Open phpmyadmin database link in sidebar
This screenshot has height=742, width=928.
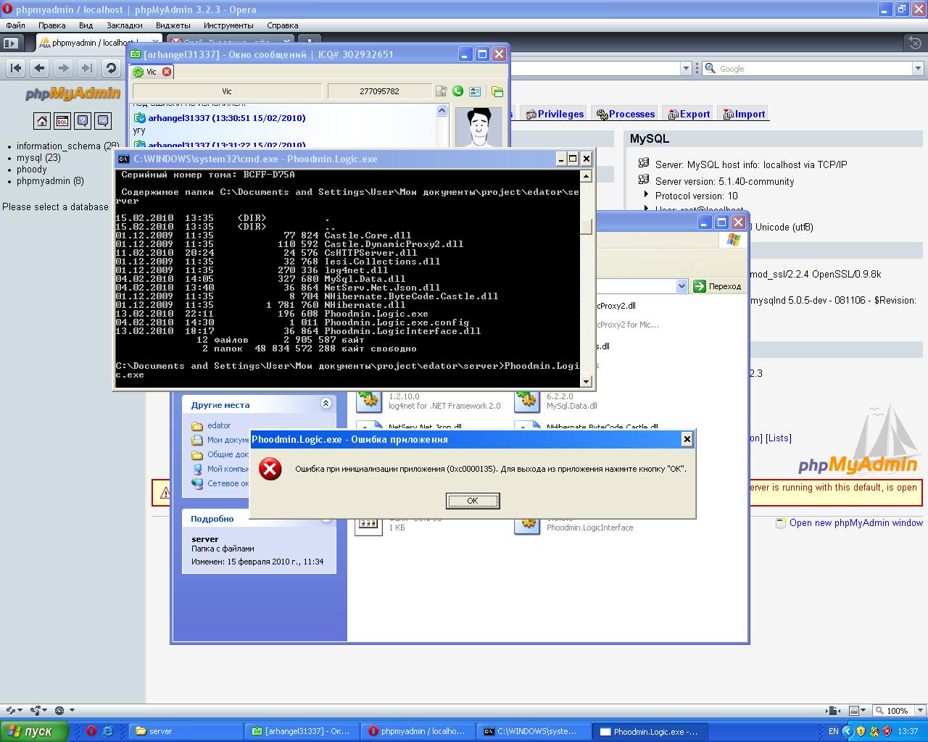click(x=50, y=180)
